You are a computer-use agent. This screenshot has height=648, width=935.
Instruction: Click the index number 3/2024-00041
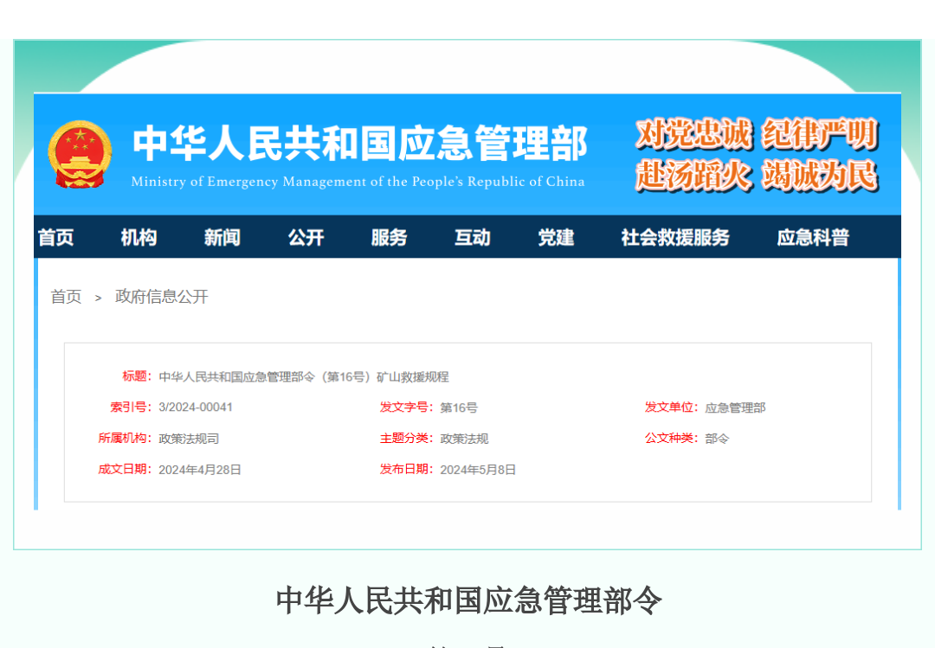point(196,407)
